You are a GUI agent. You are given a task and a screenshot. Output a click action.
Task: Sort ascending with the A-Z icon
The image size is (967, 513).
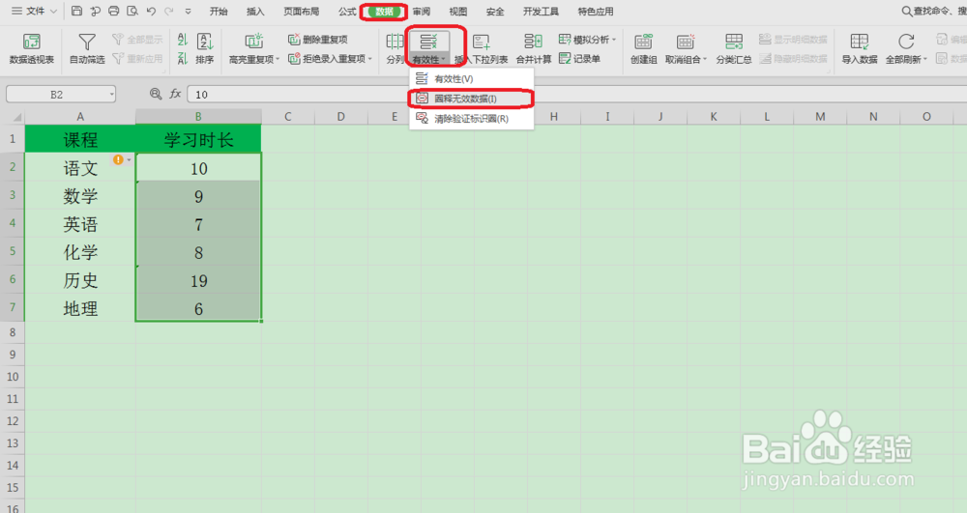click(183, 40)
